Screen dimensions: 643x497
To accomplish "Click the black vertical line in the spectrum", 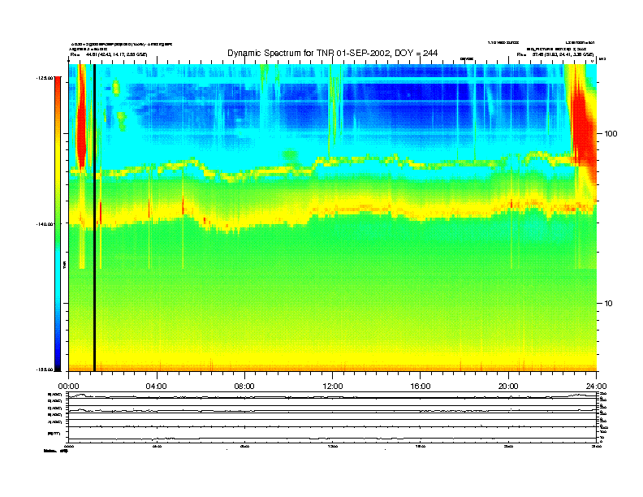I will tap(94, 218).
